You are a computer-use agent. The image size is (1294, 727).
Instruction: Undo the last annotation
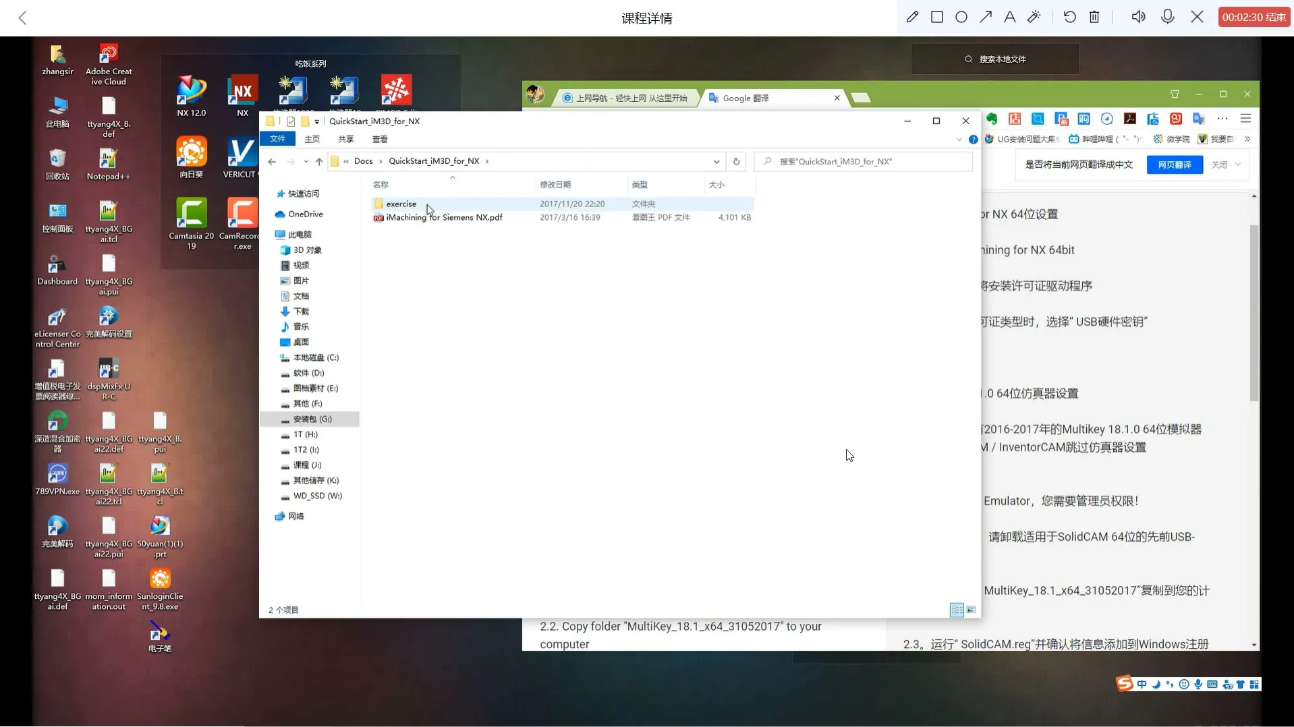click(1070, 17)
